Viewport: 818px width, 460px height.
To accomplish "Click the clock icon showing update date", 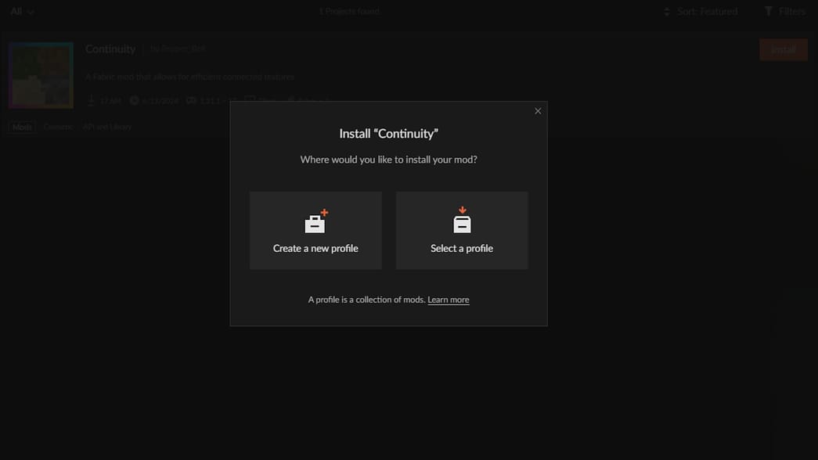I will [133, 100].
